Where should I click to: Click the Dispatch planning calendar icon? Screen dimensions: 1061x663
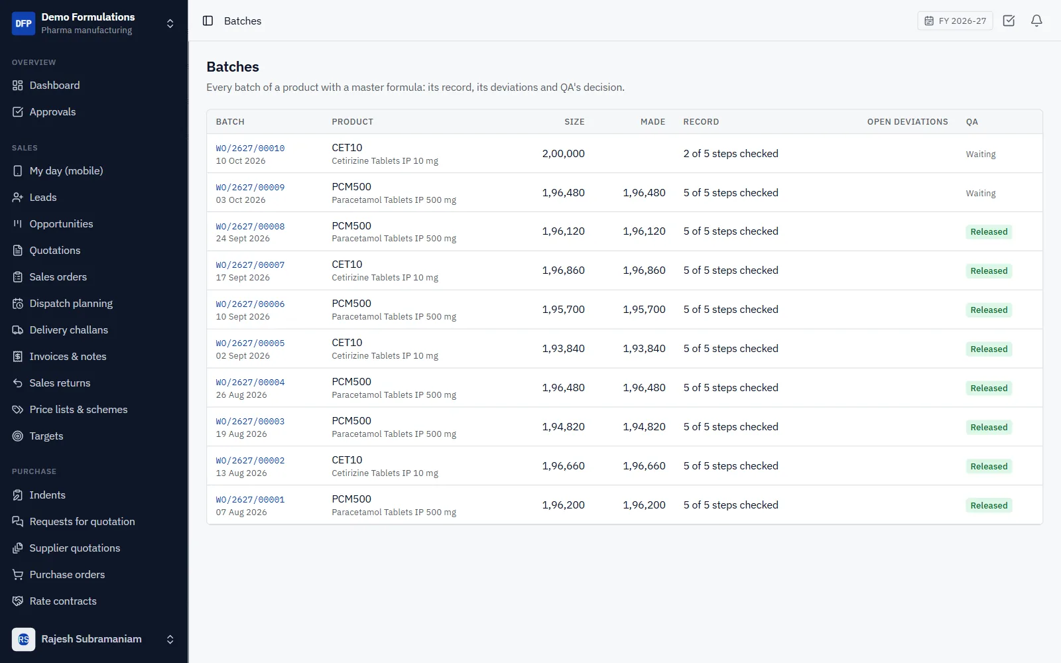18,304
